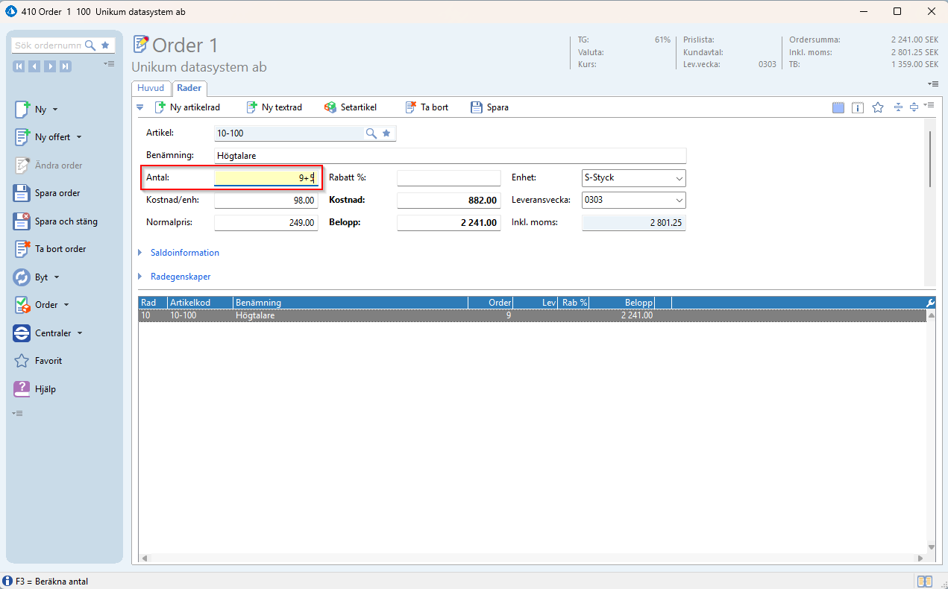Open the Enhet dropdown

679,179
